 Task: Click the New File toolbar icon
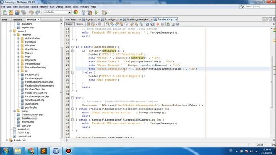click(5, 12)
